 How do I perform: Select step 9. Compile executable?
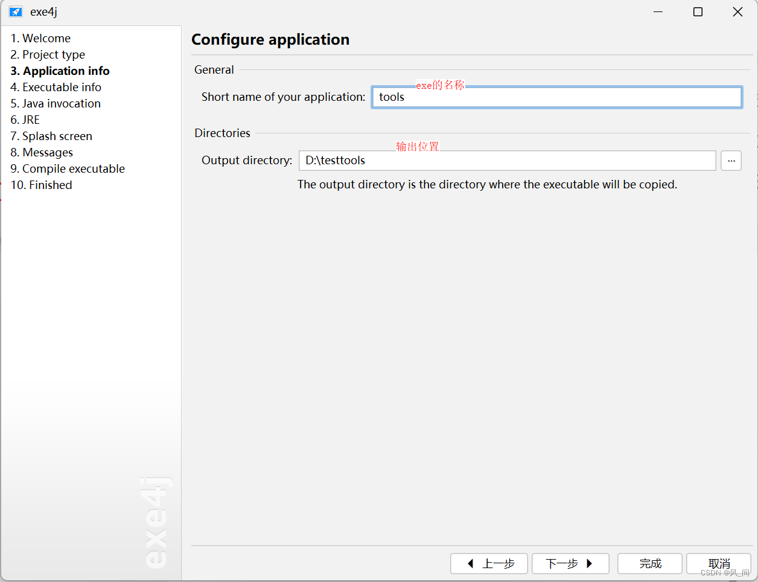click(68, 168)
